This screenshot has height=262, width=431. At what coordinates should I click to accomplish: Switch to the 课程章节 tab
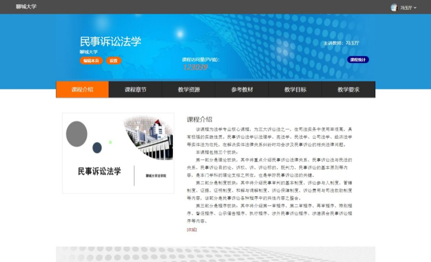[x=135, y=90]
